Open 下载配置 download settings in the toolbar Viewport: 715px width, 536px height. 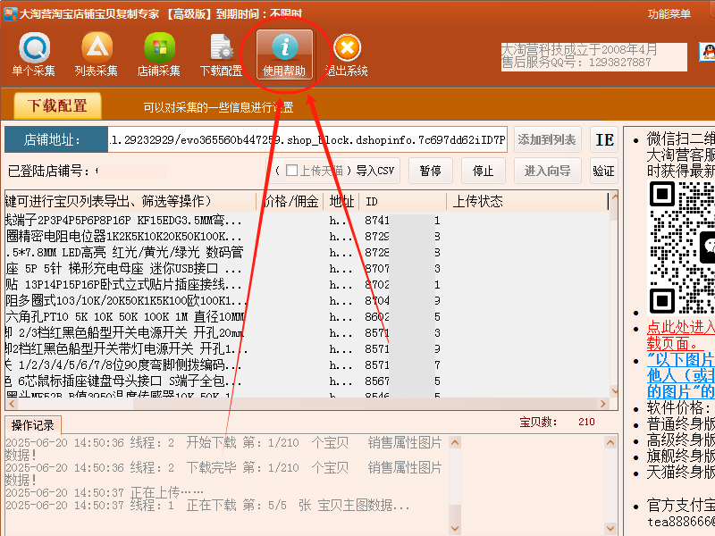(x=221, y=54)
